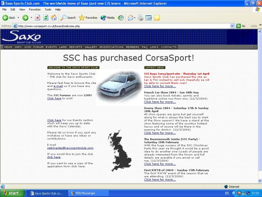Click the green Go button
The height and width of the screenshot is (197, 262).
[241, 26]
